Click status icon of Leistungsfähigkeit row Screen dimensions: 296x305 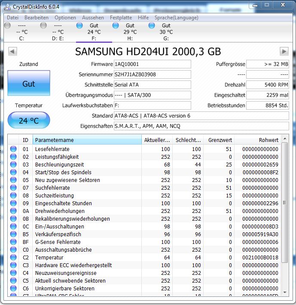pos(13,157)
